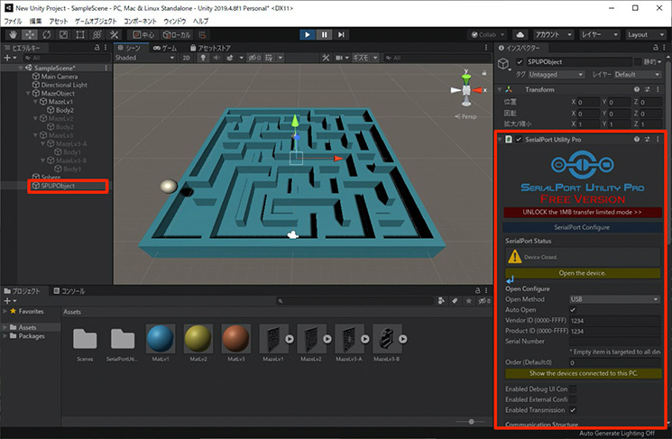Open the Default layer dropdown
The height and width of the screenshot is (439, 672).
coord(638,75)
